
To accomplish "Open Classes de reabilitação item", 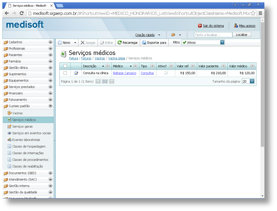I will coord(25,166).
